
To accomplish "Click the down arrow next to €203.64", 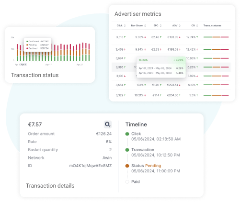I will (x=180, y=85).
